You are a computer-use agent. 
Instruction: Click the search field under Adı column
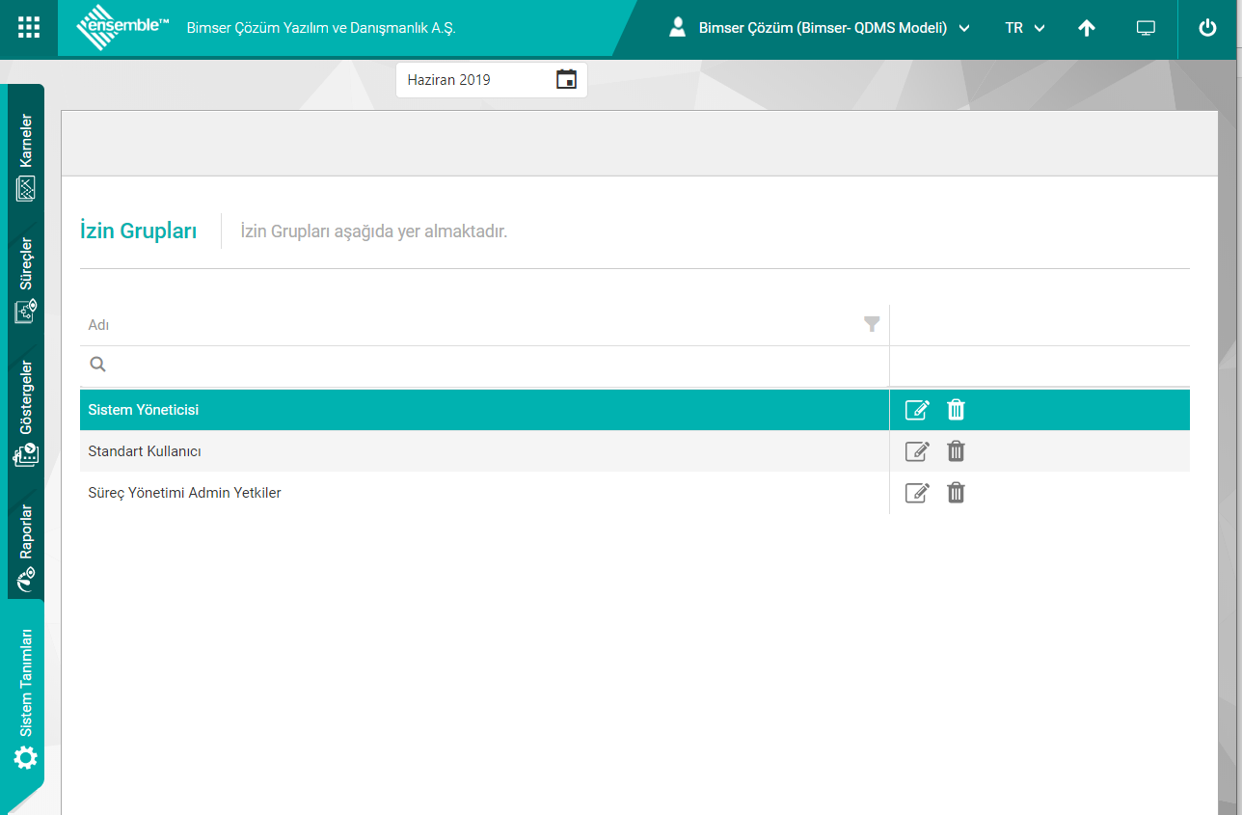pos(484,366)
